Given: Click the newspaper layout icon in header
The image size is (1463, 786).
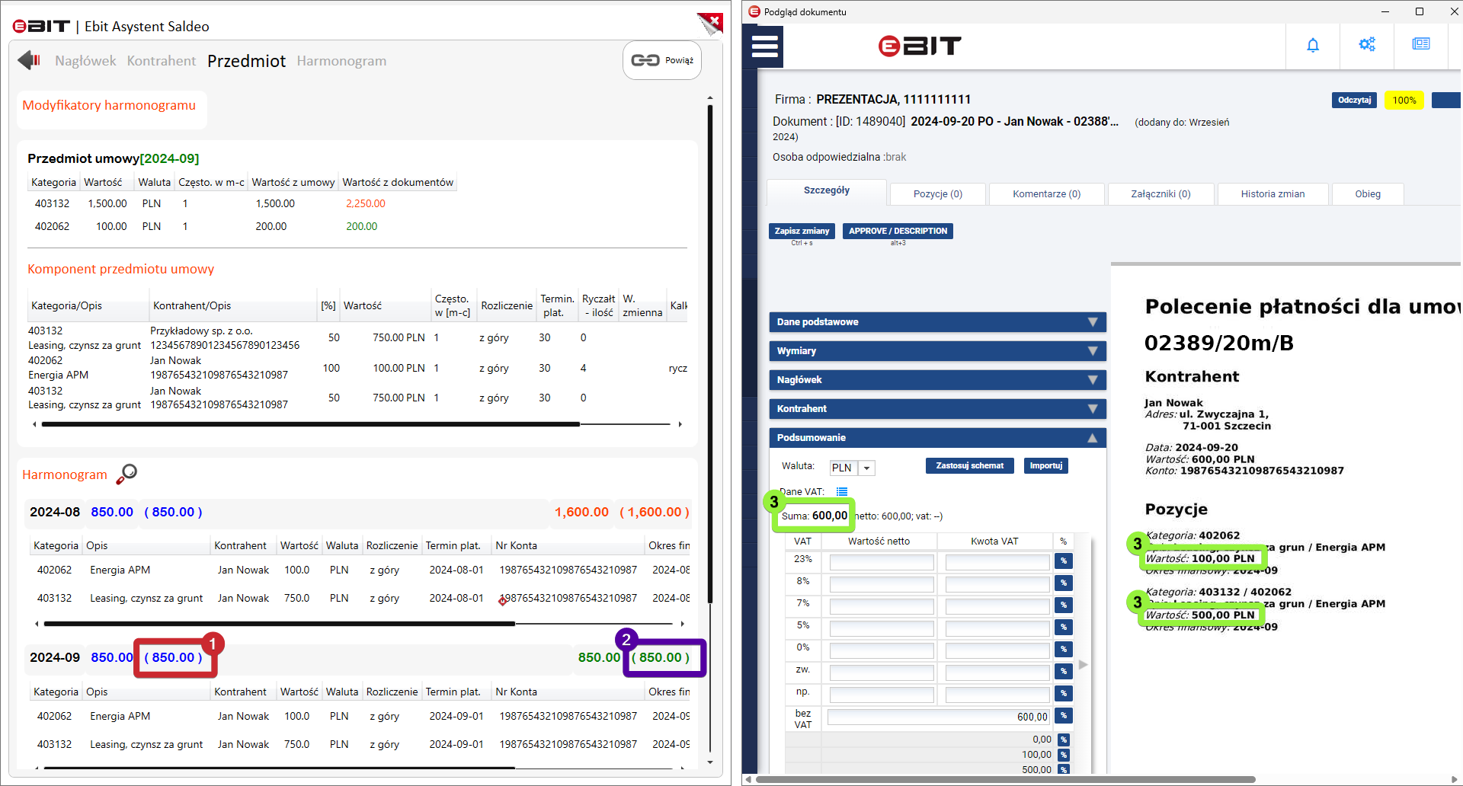Looking at the screenshot, I should pyautogui.click(x=1421, y=44).
